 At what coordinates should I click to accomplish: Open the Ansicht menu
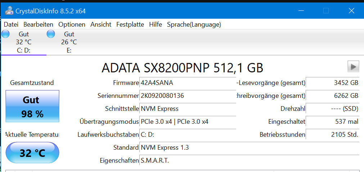(101, 24)
